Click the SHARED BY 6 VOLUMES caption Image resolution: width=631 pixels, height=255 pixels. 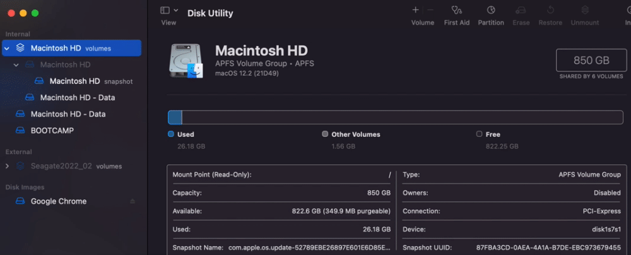[591, 76]
